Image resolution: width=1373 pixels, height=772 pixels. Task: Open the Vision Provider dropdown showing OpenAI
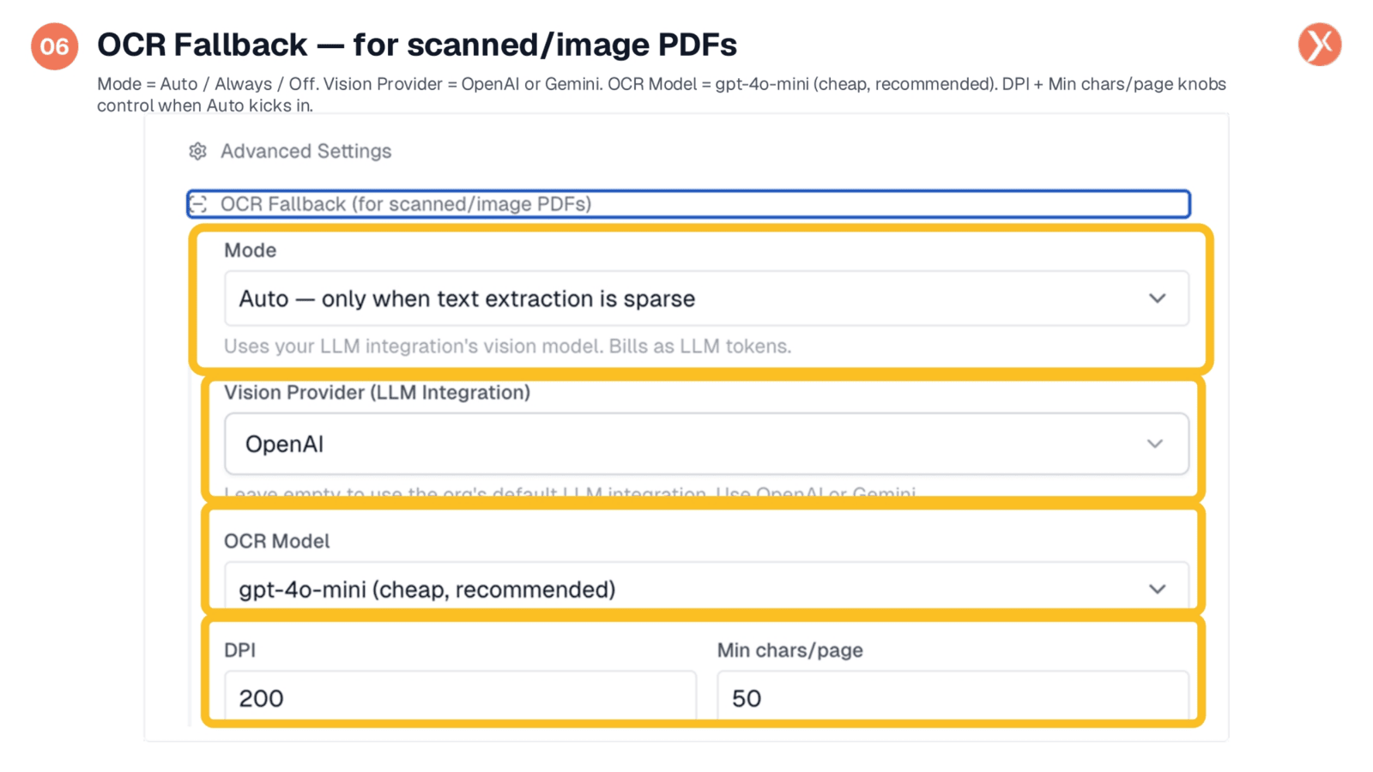tap(706, 443)
